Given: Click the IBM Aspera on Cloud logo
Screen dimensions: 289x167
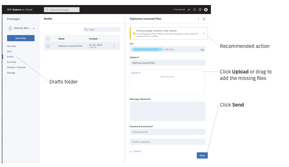Looking at the screenshot, I should [x=20, y=10].
